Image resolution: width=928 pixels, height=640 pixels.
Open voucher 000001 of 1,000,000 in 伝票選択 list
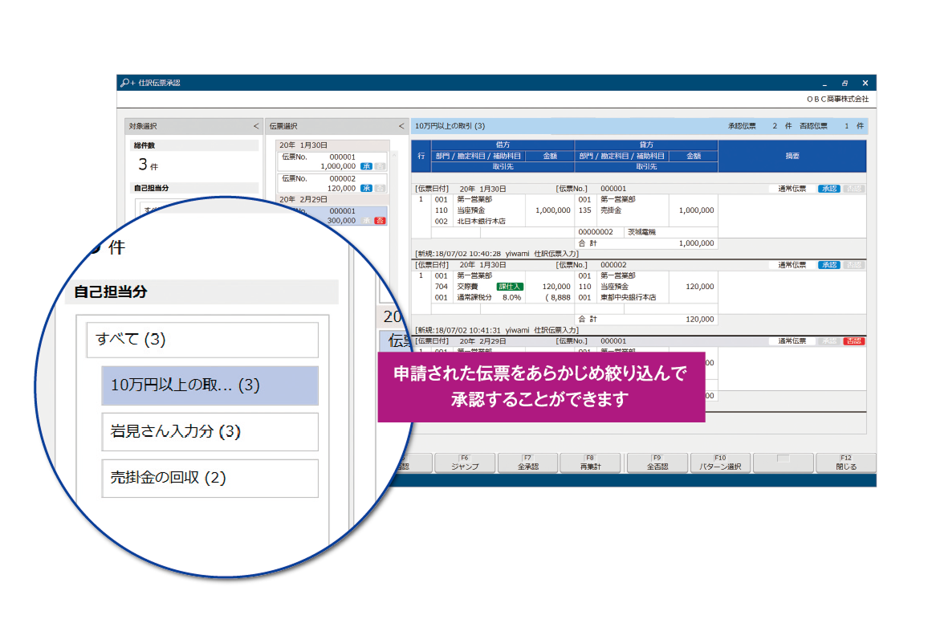[332, 161]
